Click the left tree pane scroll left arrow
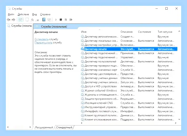 [x=8, y=127]
